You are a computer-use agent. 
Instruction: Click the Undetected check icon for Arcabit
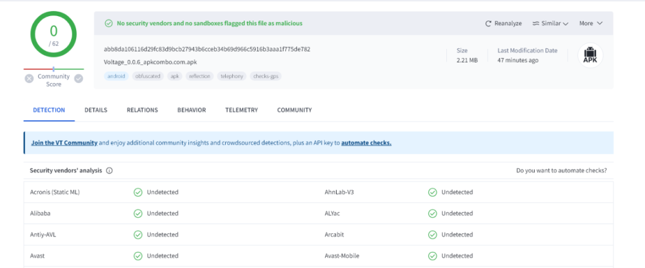click(x=432, y=235)
